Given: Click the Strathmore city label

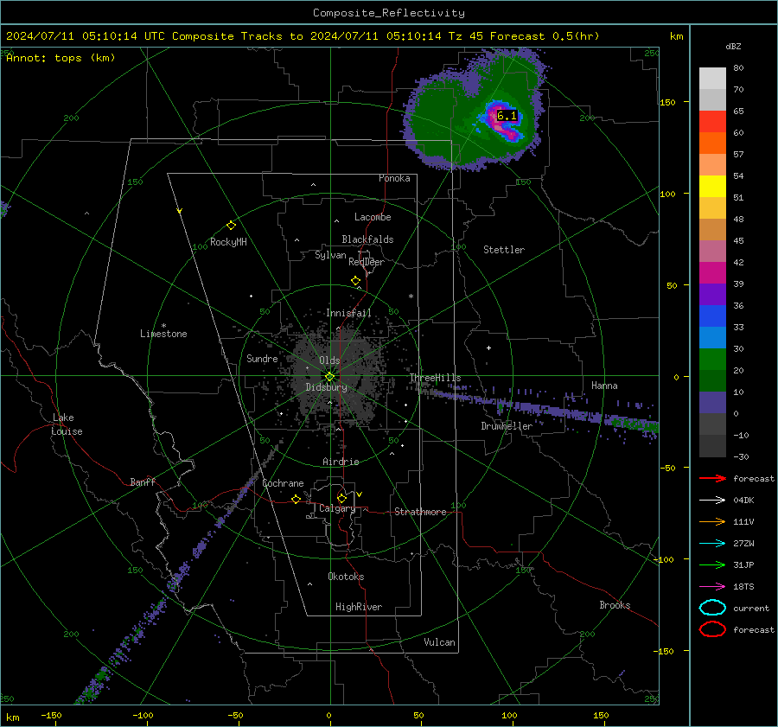Looking at the screenshot, I should [420, 512].
